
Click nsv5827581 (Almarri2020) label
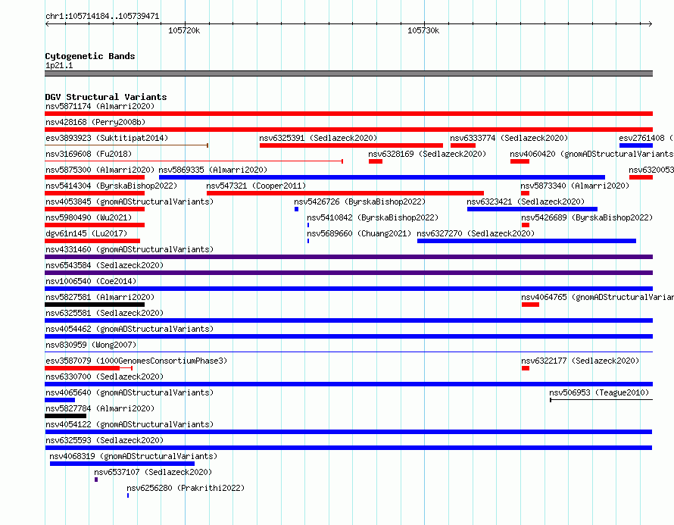100,297
